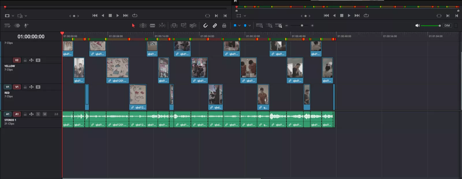462x179 pixels.
Task: Click the V2 destination track button
Action: [x=17, y=60]
